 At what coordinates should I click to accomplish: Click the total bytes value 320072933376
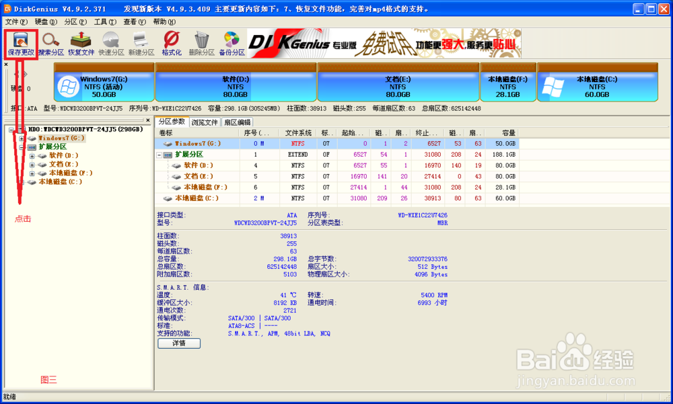click(427, 259)
